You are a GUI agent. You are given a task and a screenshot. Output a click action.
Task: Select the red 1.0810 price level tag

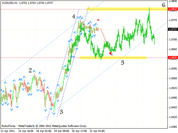pos(173,9)
